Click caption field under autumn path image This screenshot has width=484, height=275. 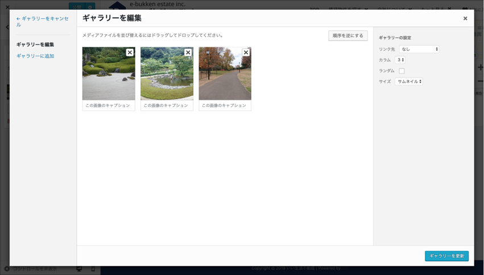pyautogui.click(x=225, y=105)
